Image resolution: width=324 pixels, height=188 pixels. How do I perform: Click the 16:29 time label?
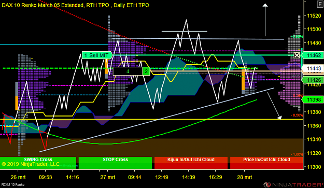[x=216, y=177]
